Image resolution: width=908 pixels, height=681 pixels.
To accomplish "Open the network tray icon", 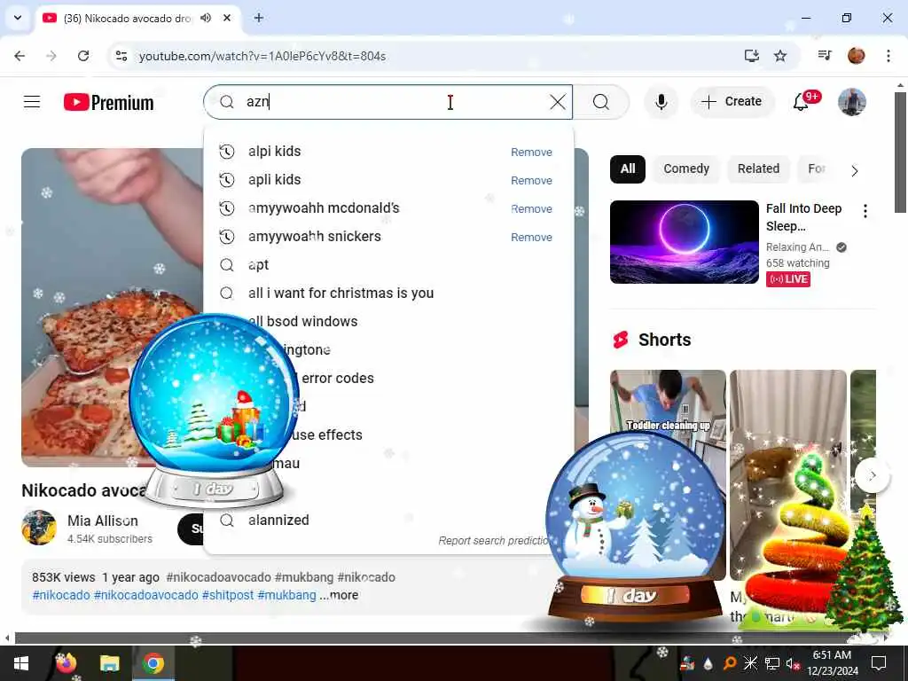I will 772,663.
